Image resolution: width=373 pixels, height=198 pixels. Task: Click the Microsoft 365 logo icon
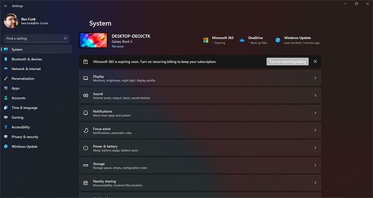click(x=206, y=40)
